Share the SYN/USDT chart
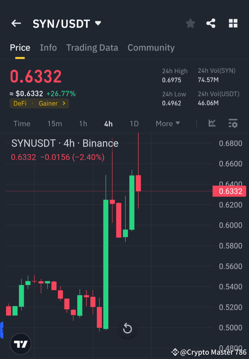249x359 pixels. 211,23
